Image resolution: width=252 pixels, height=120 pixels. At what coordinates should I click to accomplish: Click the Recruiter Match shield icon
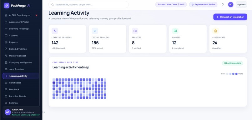pos(6,96)
